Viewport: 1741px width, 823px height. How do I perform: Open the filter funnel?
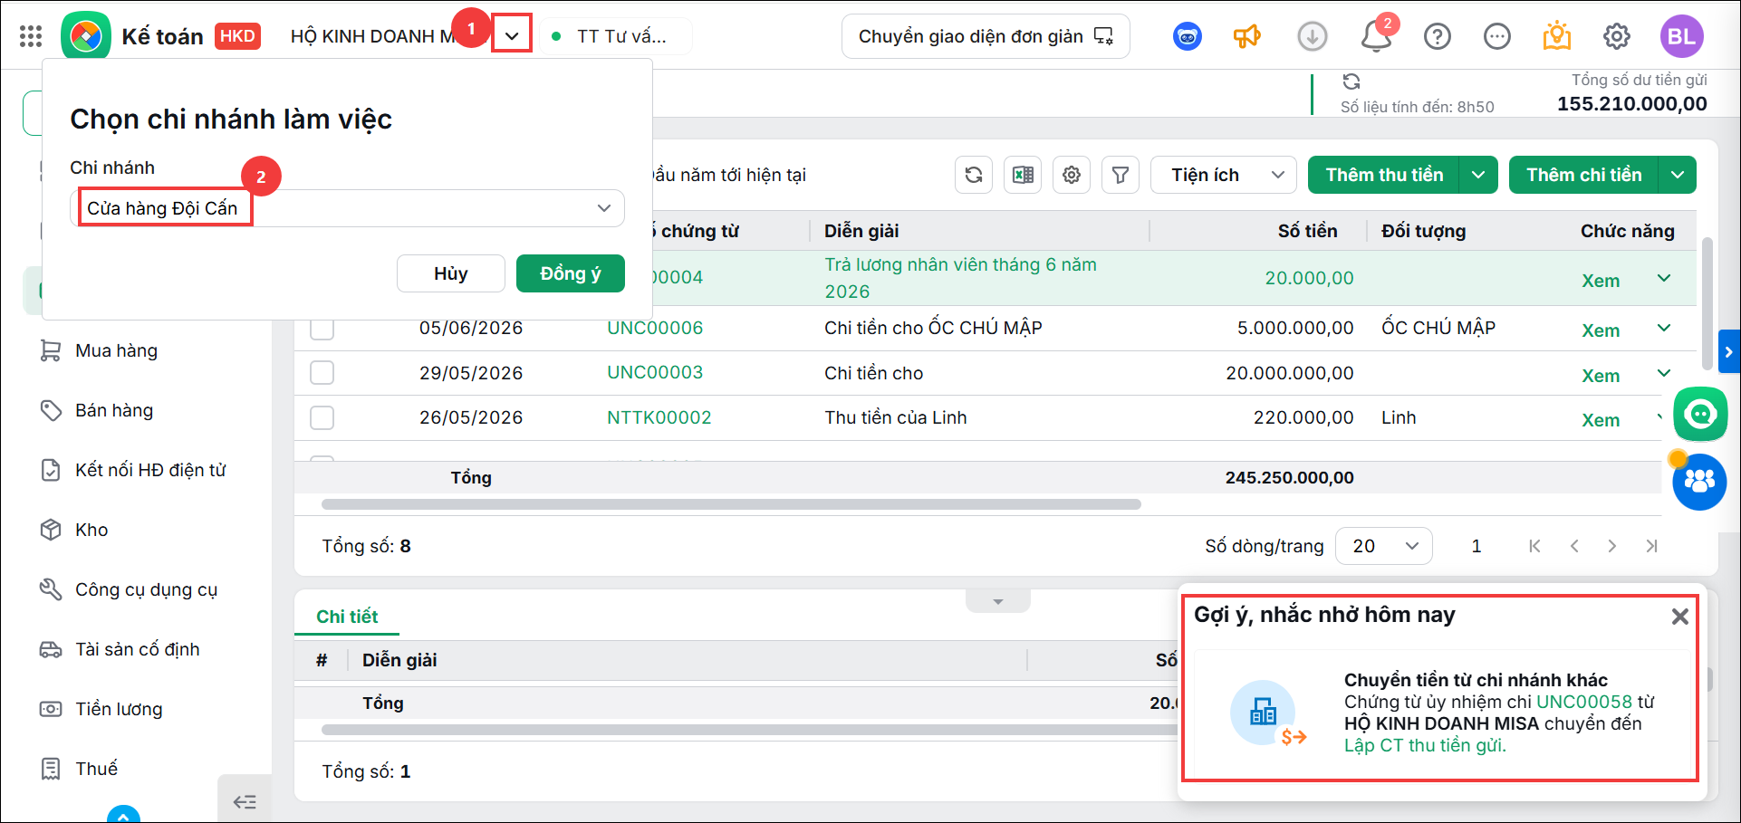(x=1121, y=175)
